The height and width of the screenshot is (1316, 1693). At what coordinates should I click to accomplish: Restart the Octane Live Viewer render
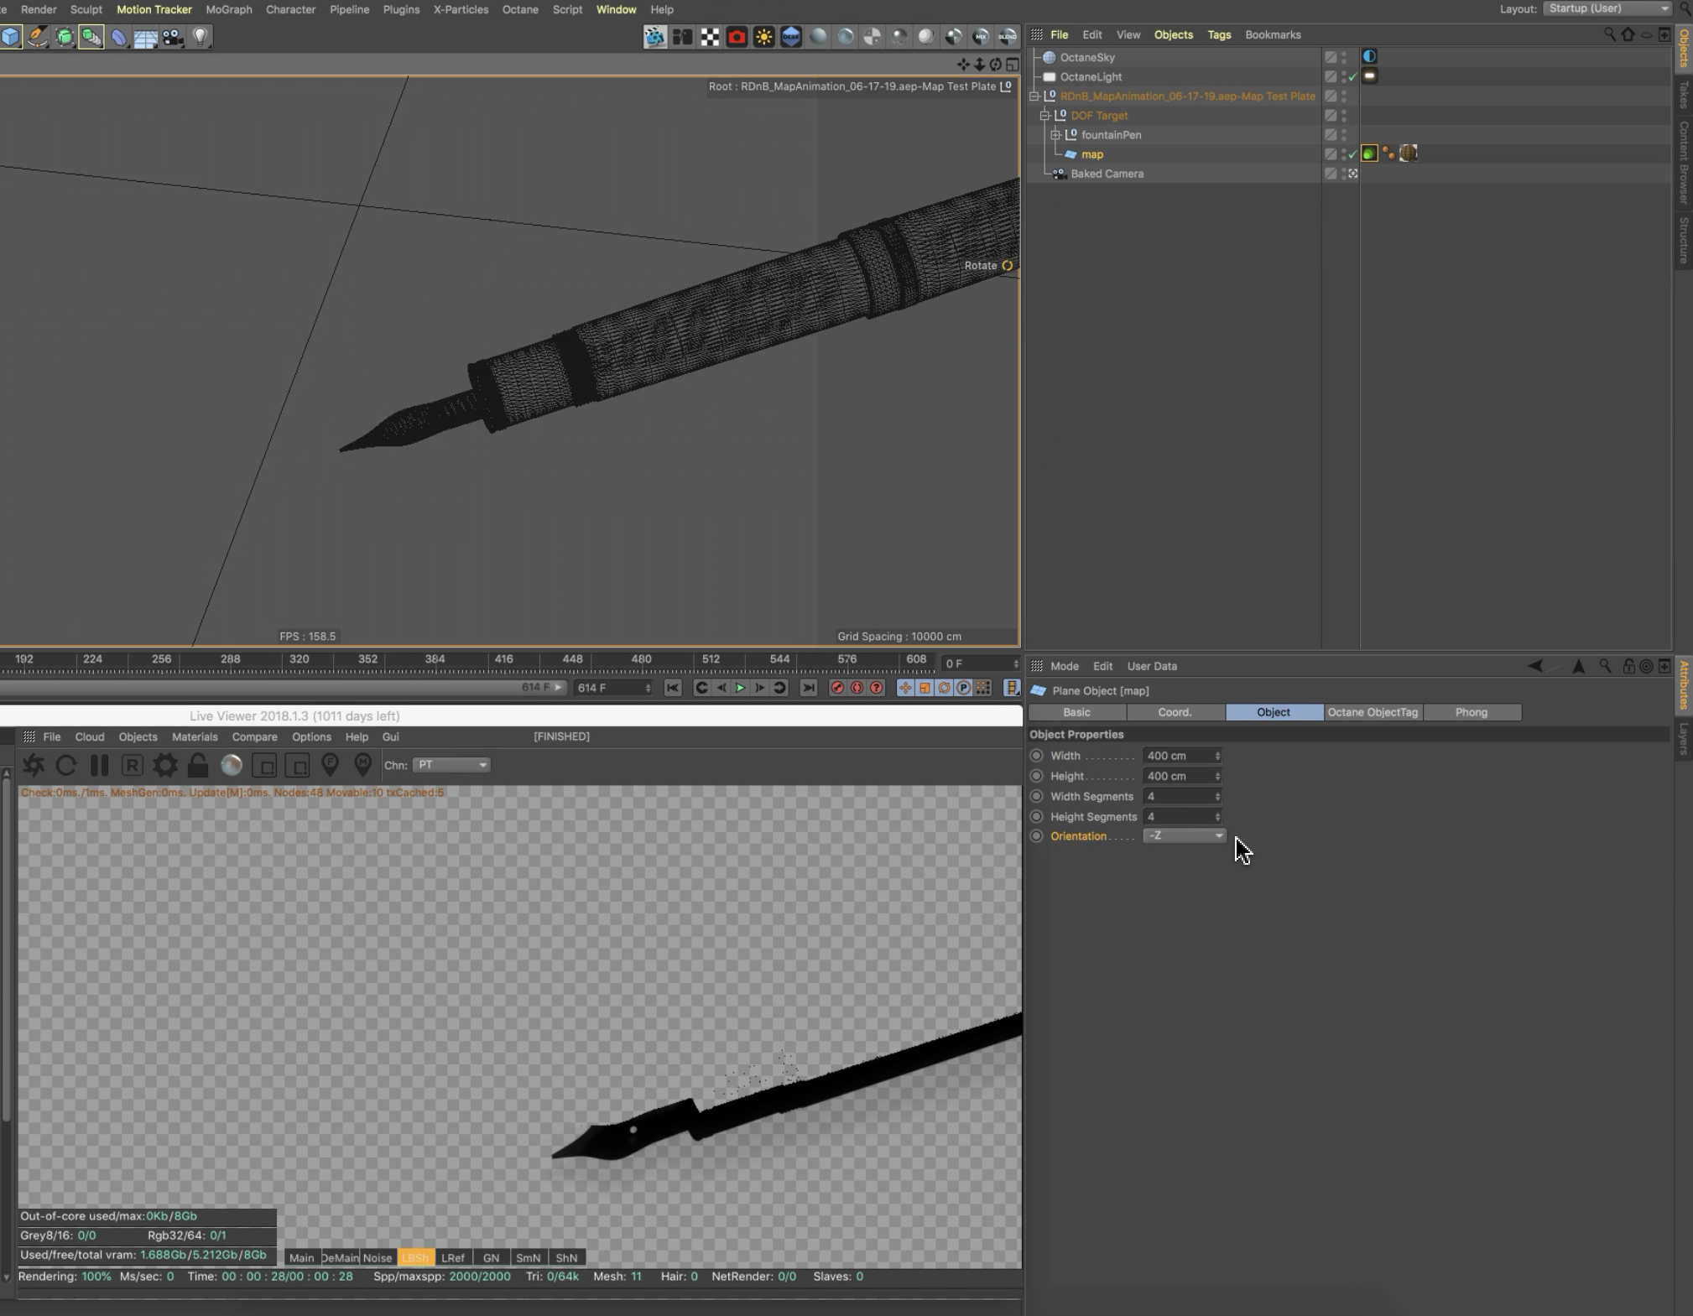[66, 765]
